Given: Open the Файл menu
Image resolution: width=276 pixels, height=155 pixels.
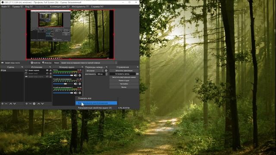Looking at the screenshot, I should pos(6,6).
